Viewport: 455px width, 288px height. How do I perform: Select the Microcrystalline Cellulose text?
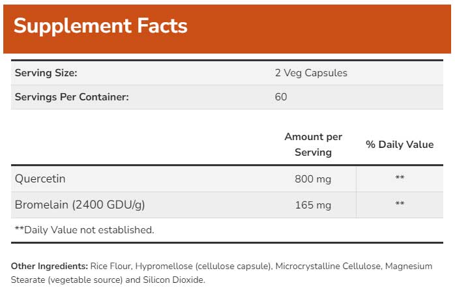(x=328, y=266)
